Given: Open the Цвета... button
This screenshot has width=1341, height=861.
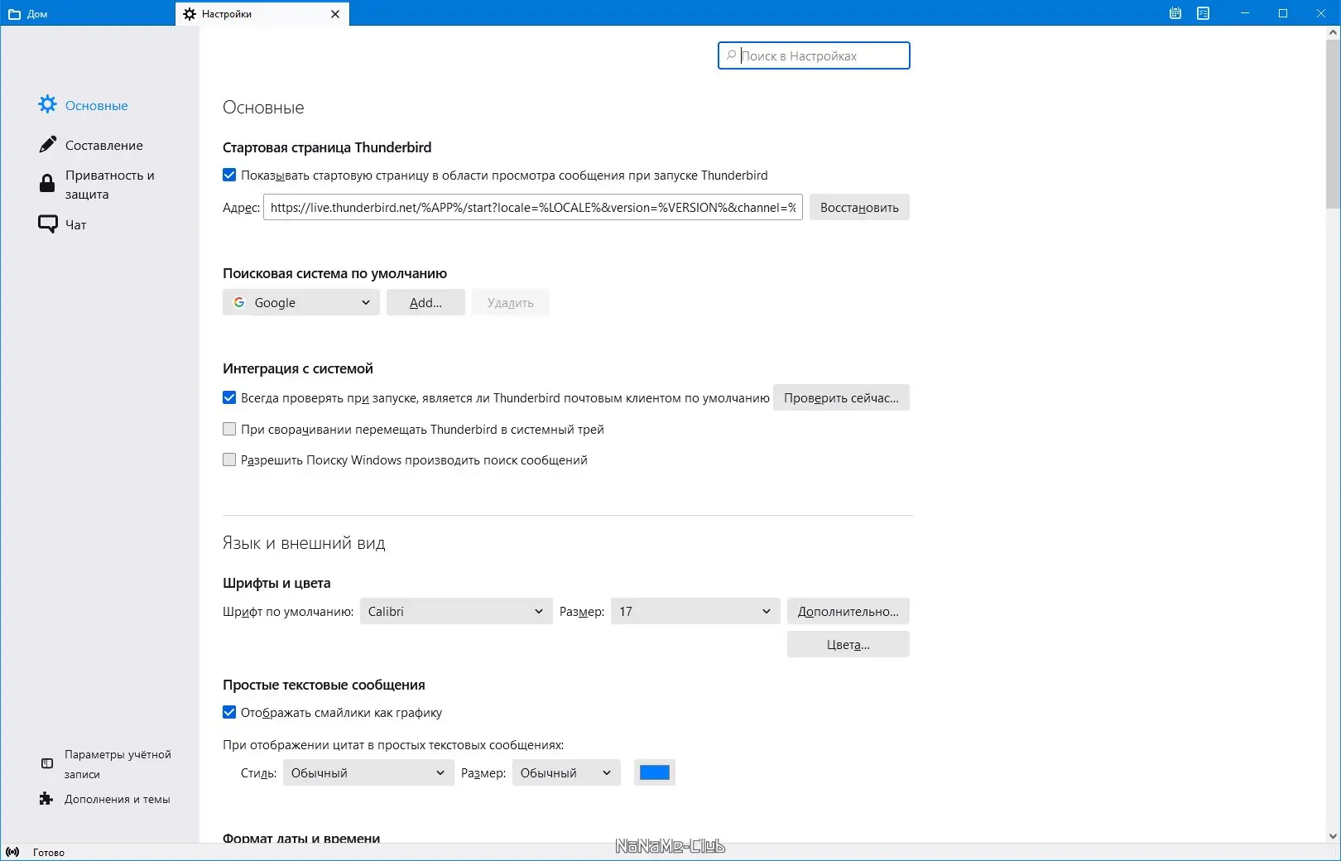Looking at the screenshot, I should [x=848, y=644].
